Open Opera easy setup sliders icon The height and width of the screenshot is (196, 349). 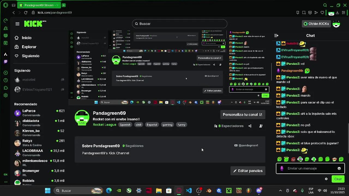(344, 13)
